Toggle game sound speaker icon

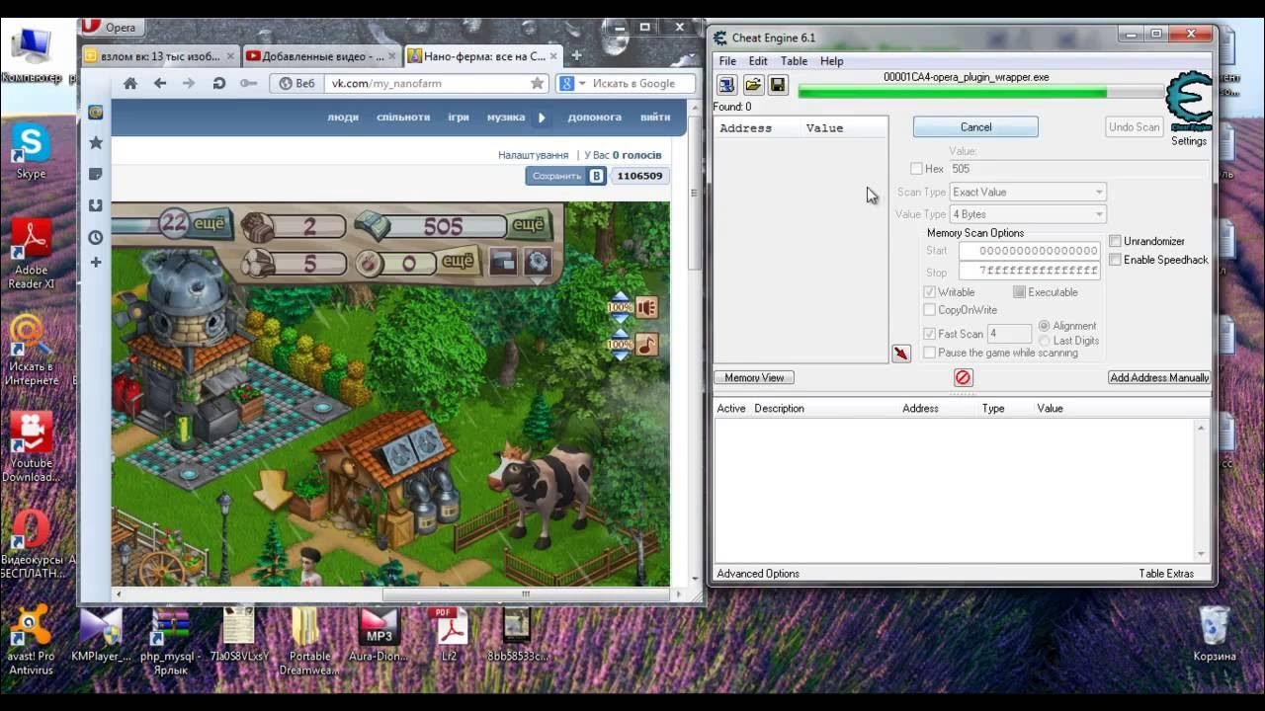tap(646, 307)
